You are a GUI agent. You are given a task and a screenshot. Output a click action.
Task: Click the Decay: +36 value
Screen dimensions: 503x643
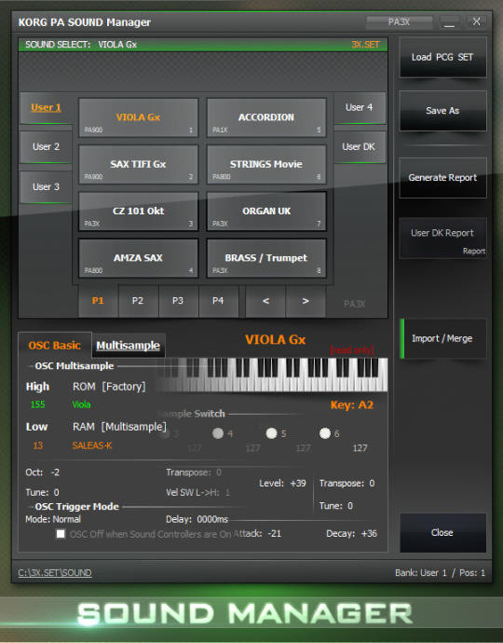352,534
